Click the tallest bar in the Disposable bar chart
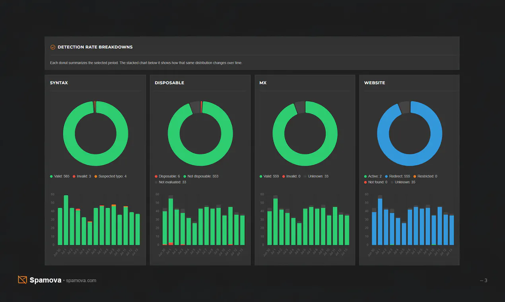Screen dimensions: 505x302 pyautogui.click(x=171, y=221)
